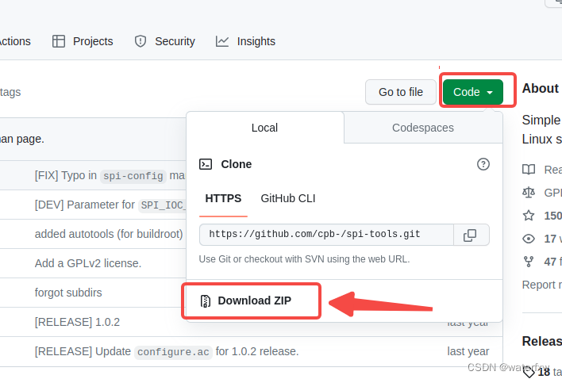Image resolution: width=562 pixels, height=379 pixels.
Task: Copy the clone URL to clipboard
Action: [x=472, y=235]
